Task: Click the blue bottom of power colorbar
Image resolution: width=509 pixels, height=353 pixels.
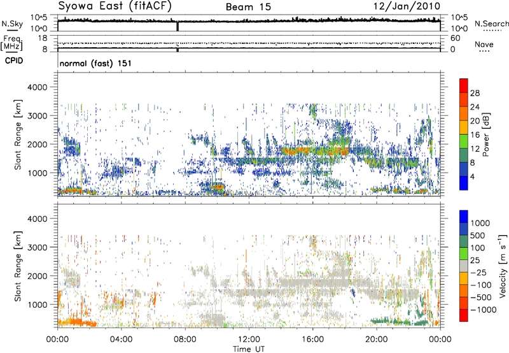Action: click(464, 184)
